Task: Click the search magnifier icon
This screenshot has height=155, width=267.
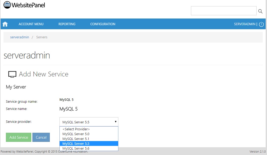Action: click(x=260, y=11)
